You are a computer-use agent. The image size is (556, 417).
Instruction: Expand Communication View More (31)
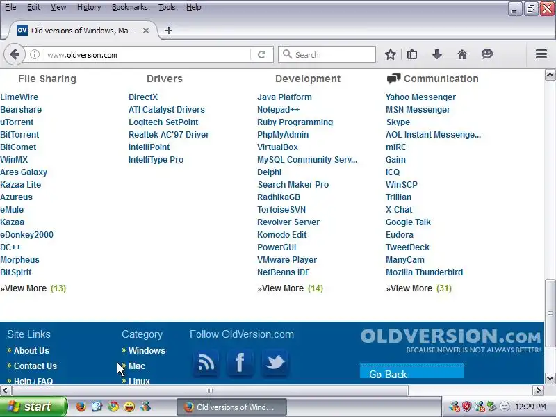point(419,288)
